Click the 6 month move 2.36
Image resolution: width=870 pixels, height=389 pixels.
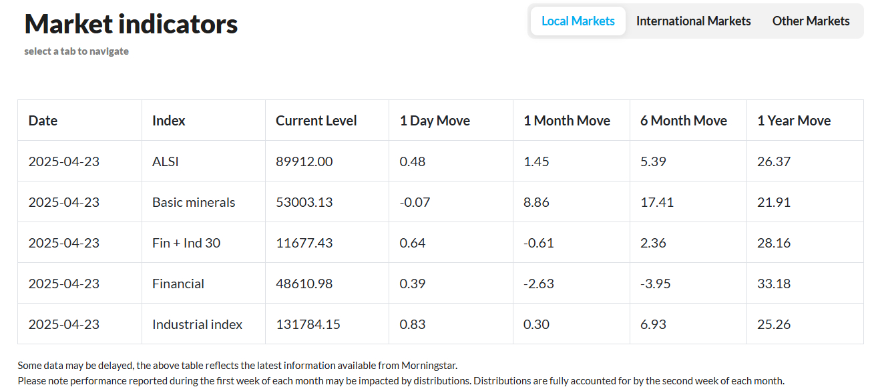[x=653, y=243]
